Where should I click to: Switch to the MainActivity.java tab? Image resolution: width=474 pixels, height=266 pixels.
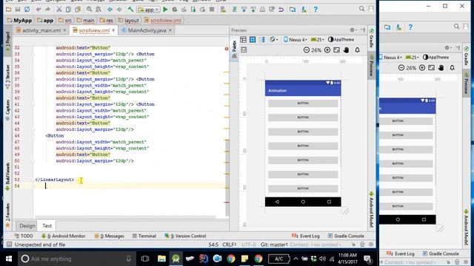click(147, 30)
